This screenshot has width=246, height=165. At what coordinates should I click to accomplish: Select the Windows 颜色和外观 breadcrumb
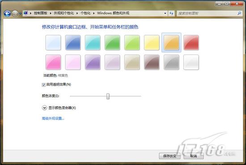[113, 13]
